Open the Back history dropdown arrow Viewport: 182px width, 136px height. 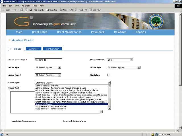click(x=12, y=10)
